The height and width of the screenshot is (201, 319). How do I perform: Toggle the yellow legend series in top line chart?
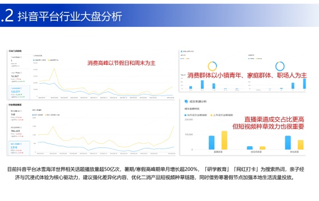point(53,60)
